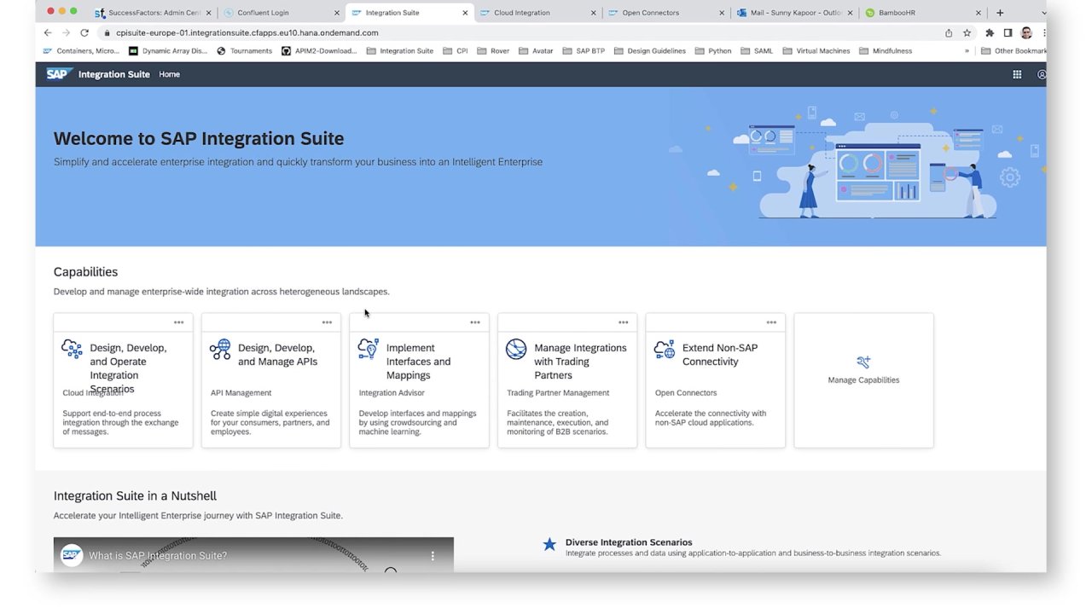Open the Open Connectors card overflow menu

click(x=771, y=322)
